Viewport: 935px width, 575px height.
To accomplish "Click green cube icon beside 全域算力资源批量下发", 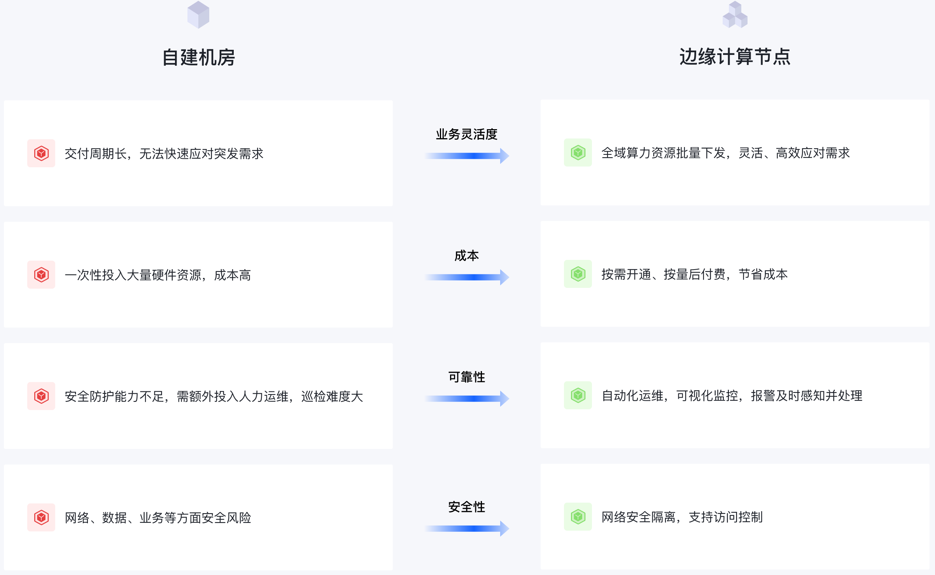I will click(578, 153).
